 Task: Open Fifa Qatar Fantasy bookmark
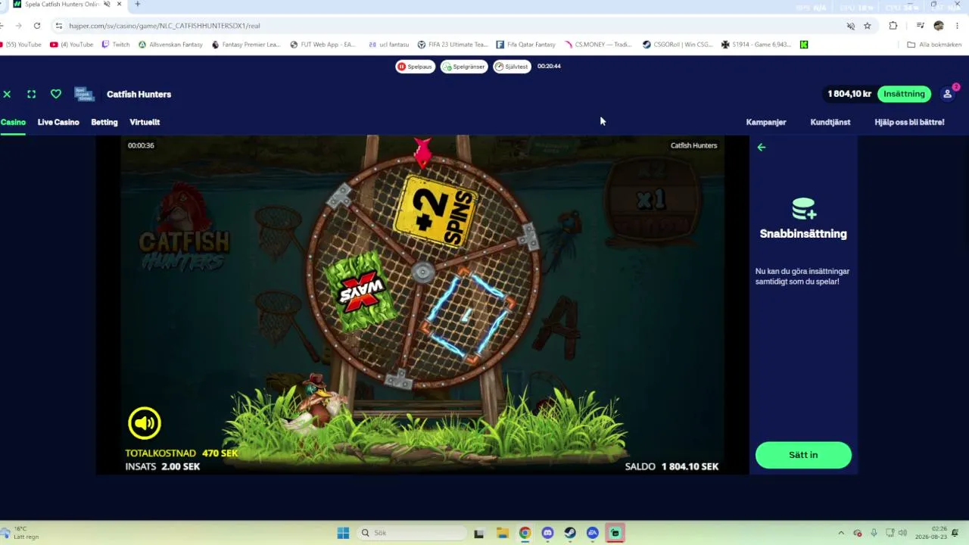[x=526, y=45]
